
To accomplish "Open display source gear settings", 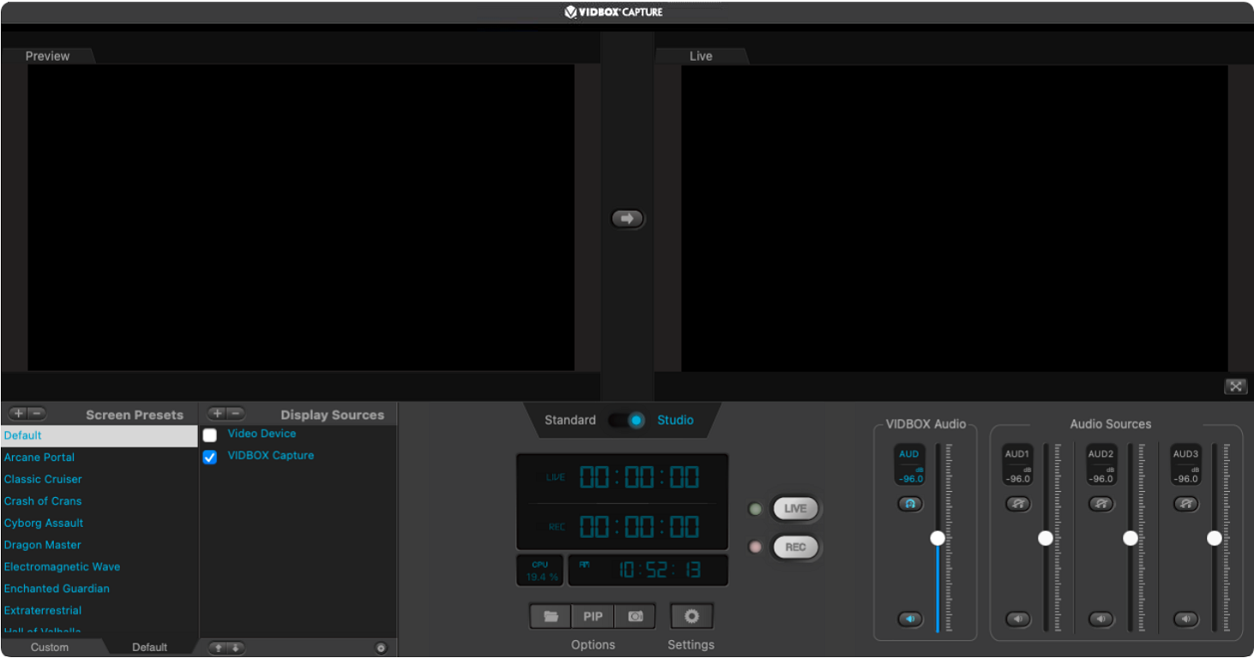I will pos(382,648).
